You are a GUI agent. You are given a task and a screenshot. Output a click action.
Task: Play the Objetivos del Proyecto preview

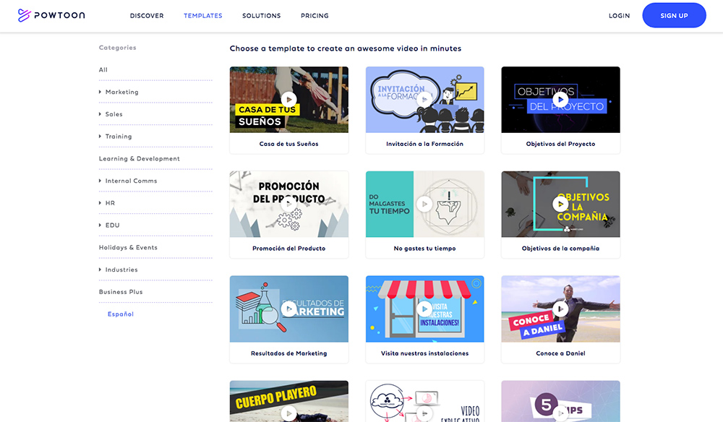pyautogui.click(x=561, y=100)
